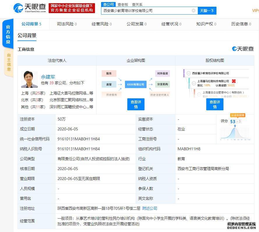Click the registered address text
Screen dimensions: 259x232
coord(99,208)
